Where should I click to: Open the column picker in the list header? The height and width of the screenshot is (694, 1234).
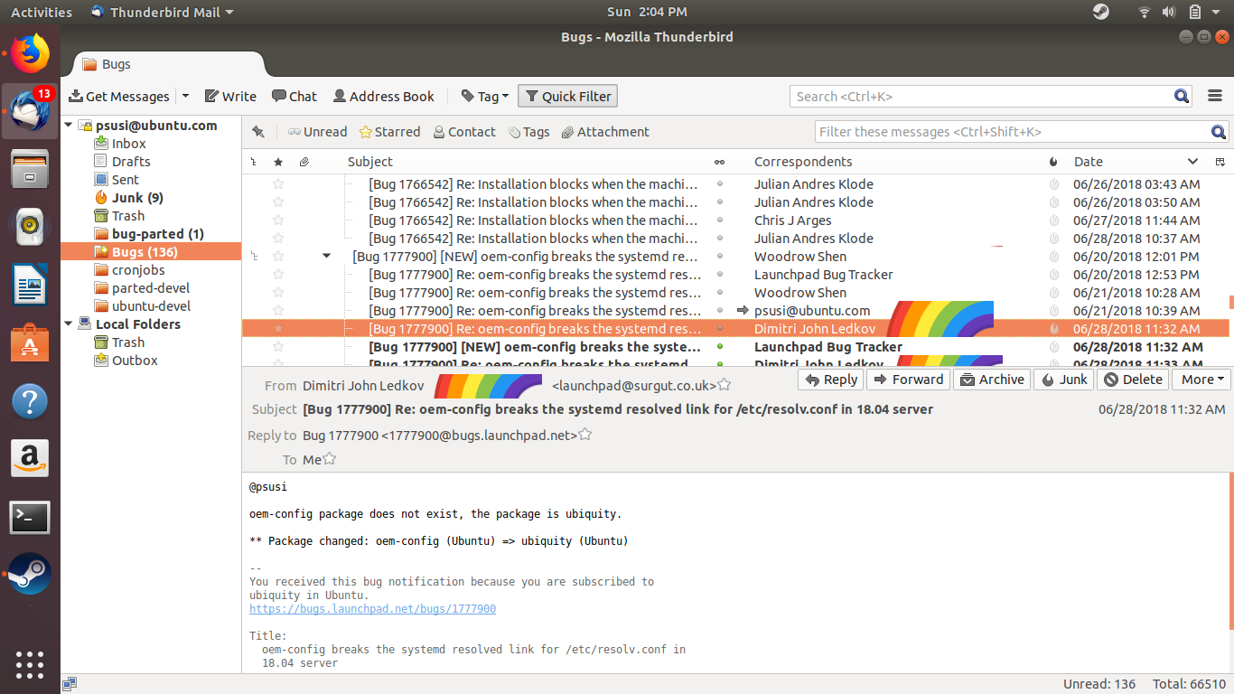pos(1220,162)
